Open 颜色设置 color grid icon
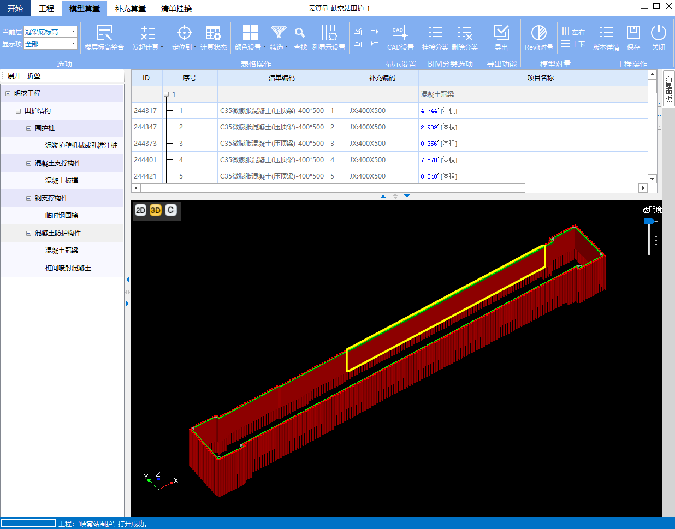Screen dimensions: 675x529 (250, 33)
